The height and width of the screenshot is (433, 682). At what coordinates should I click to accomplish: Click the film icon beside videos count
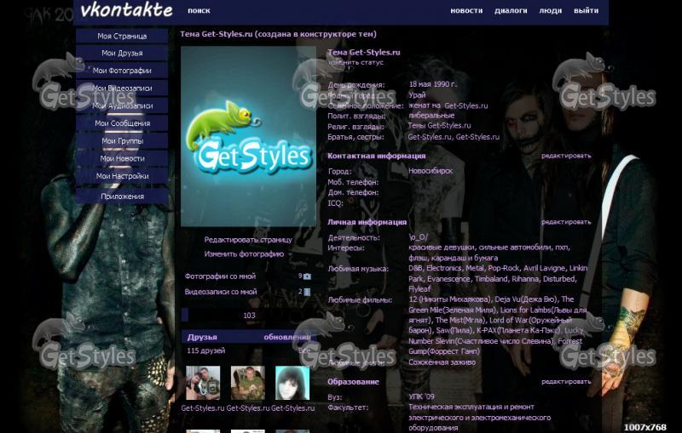tap(307, 292)
